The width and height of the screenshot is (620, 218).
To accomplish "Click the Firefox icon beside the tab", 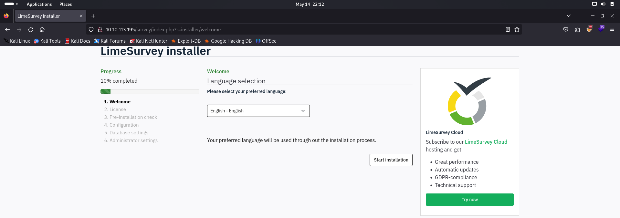I will point(6,16).
